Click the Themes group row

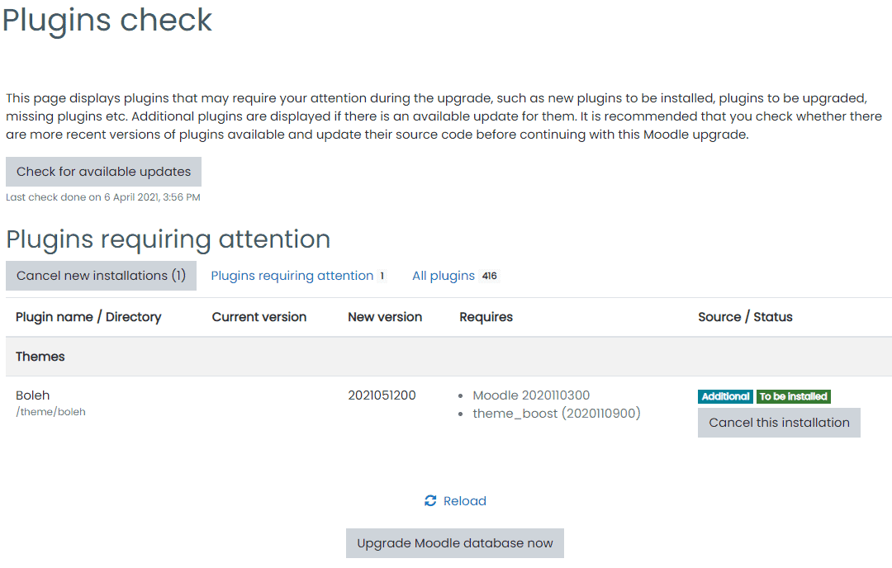[448, 357]
